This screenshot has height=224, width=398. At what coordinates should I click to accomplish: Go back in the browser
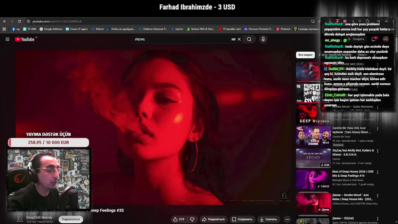4,21
